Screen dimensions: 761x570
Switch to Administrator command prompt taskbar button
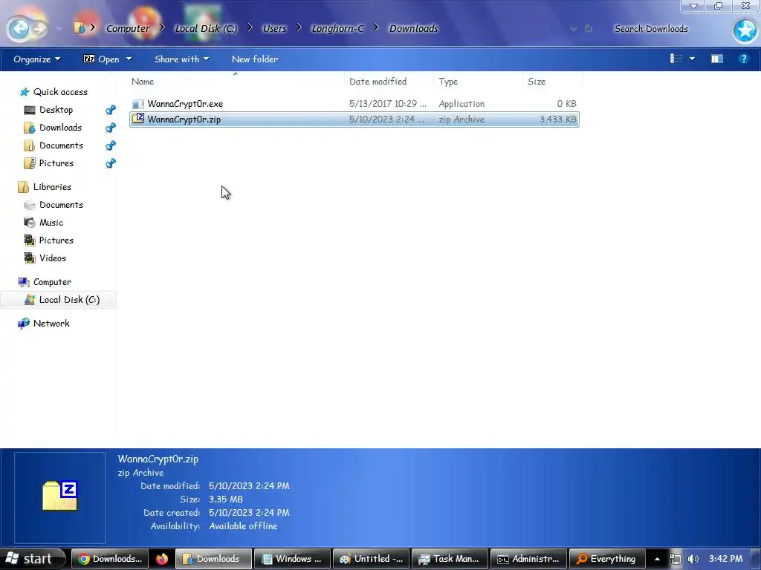pos(529,559)
